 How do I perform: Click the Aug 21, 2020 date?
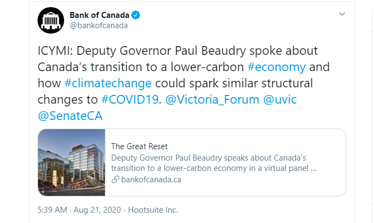coord(97,210)
